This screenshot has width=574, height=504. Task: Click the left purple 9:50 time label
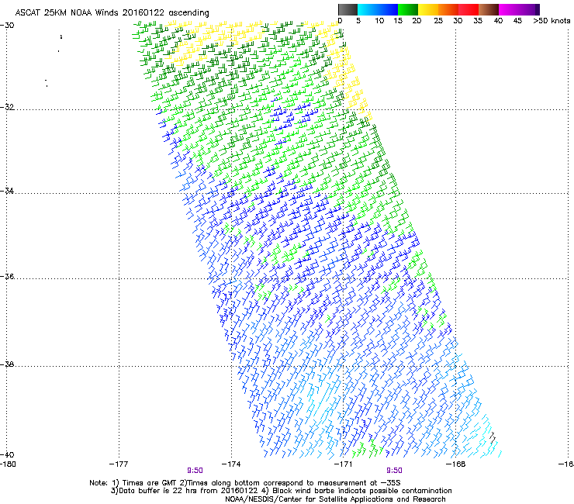coord(195,471)
